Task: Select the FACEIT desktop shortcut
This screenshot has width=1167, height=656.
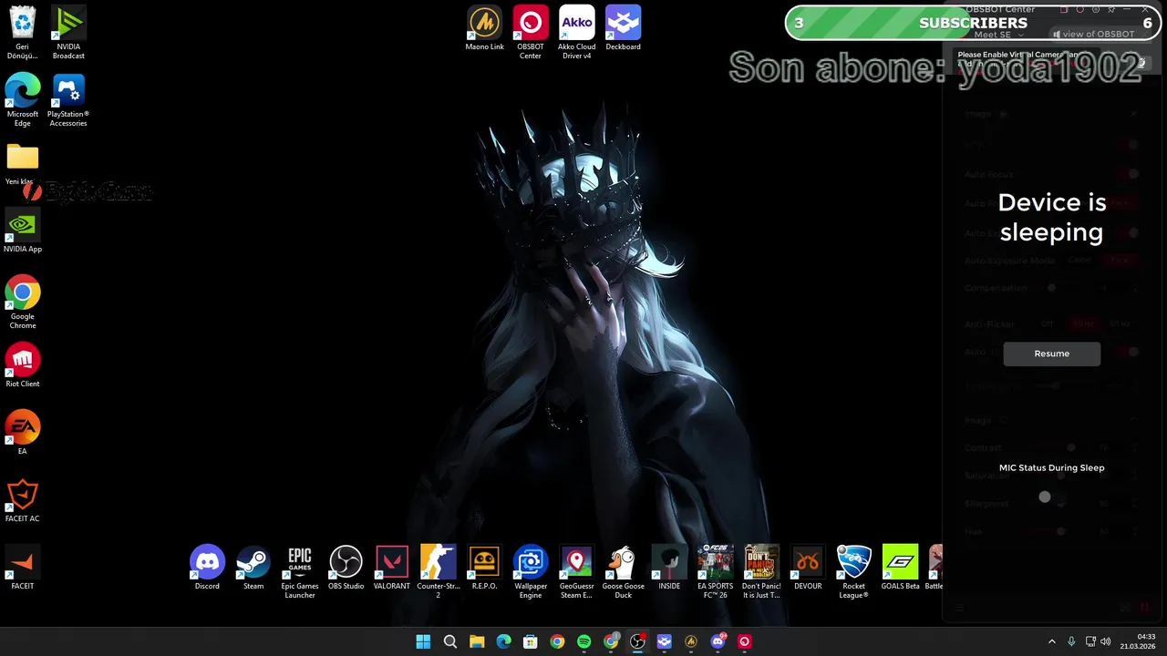Action: click(x=23, y=568)
